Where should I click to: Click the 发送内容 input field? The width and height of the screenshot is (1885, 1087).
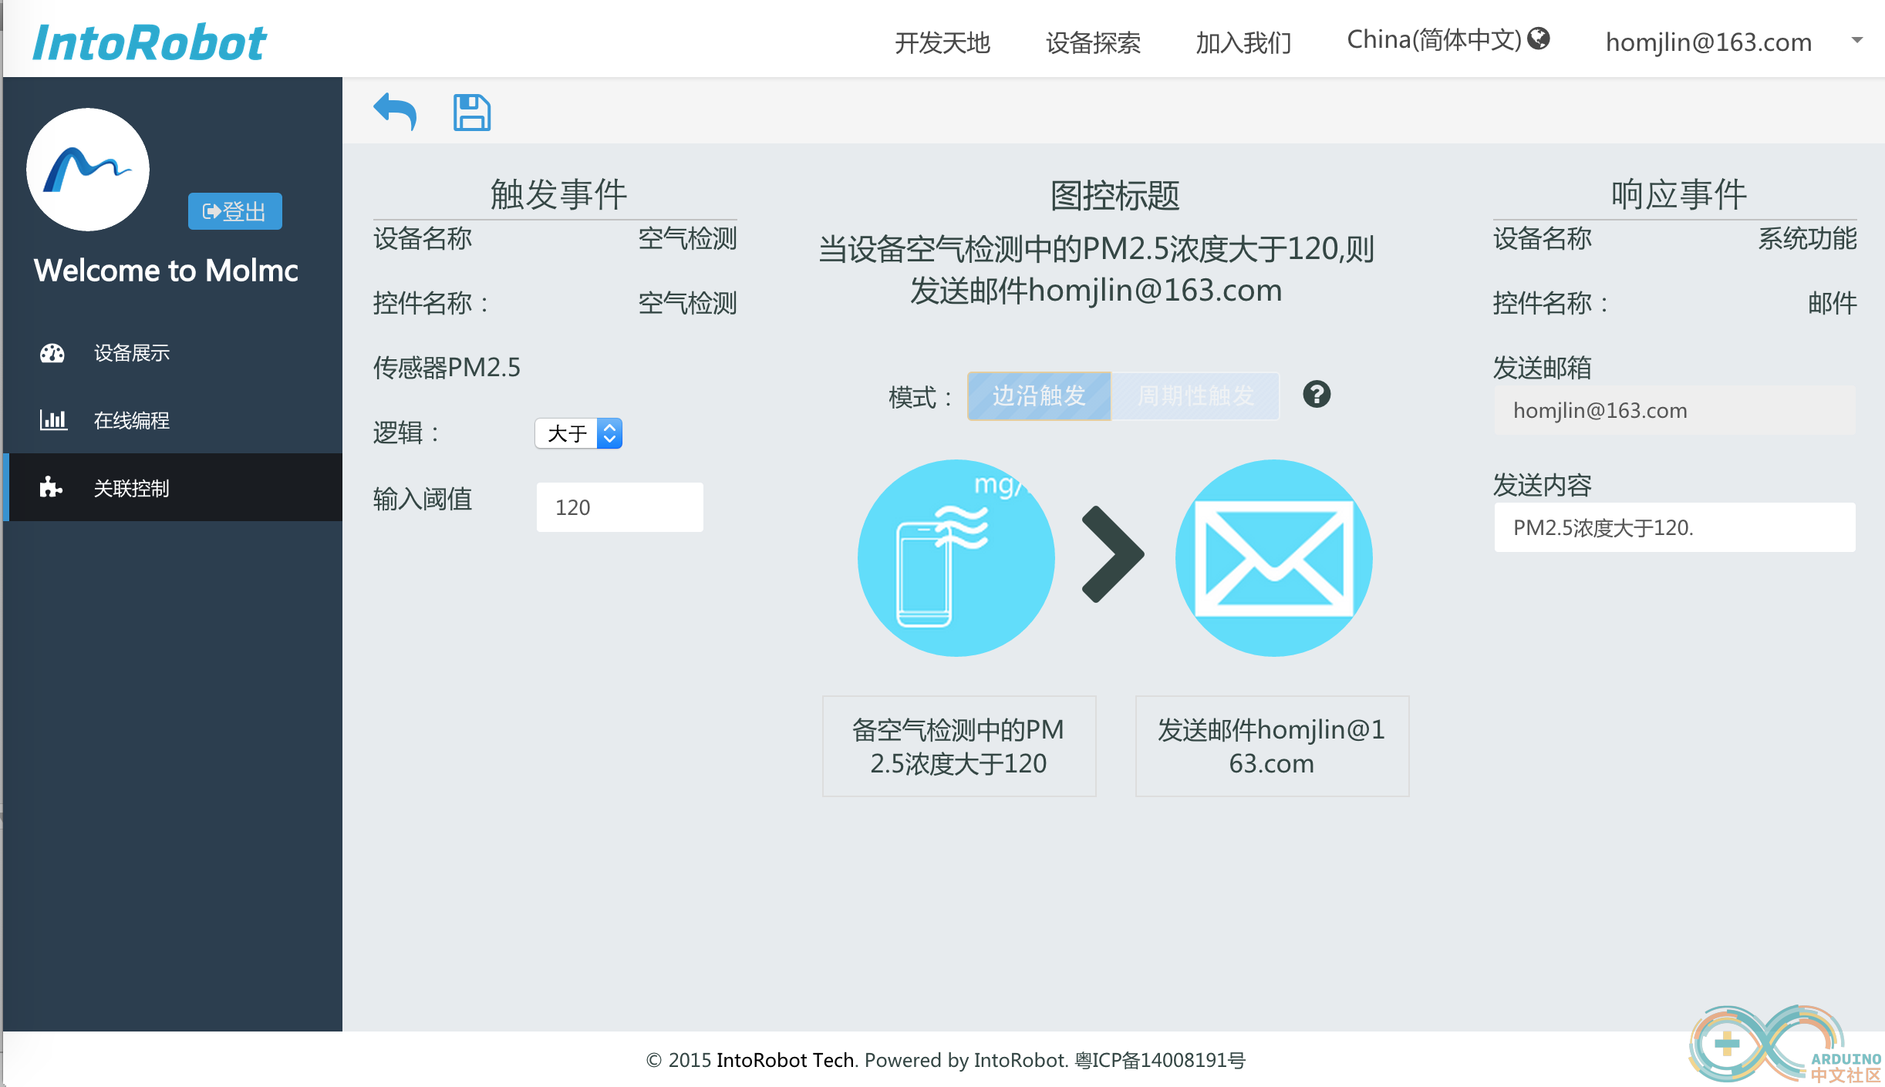point(1674,527)
